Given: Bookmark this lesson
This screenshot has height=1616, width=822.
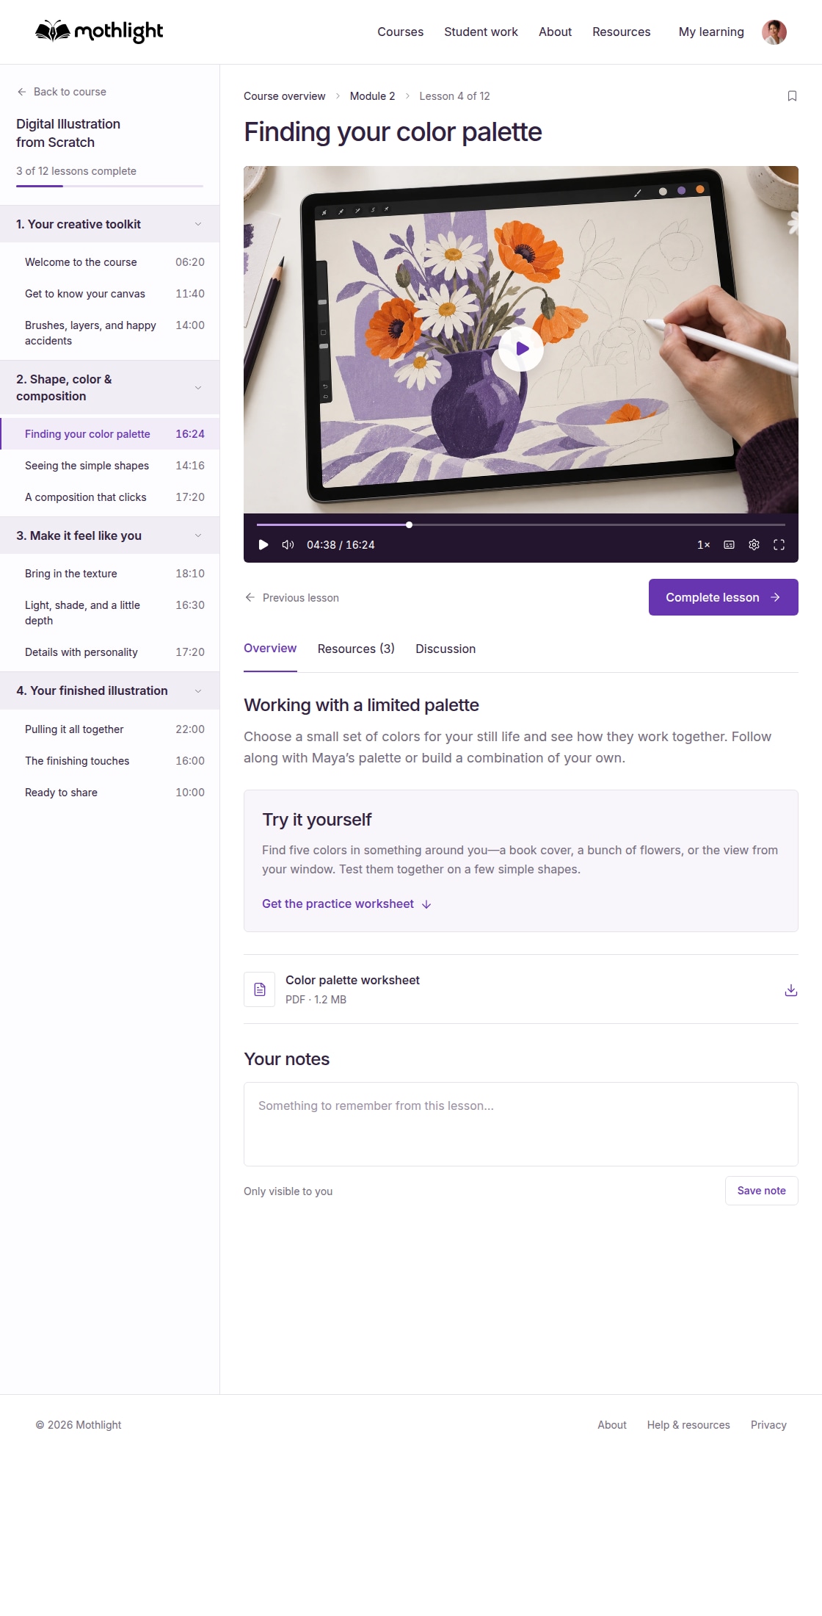Looking at the screenshot, I should coord(792,96).
